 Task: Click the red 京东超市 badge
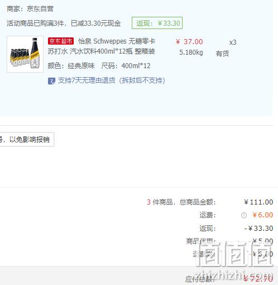(x=61, y=41)
